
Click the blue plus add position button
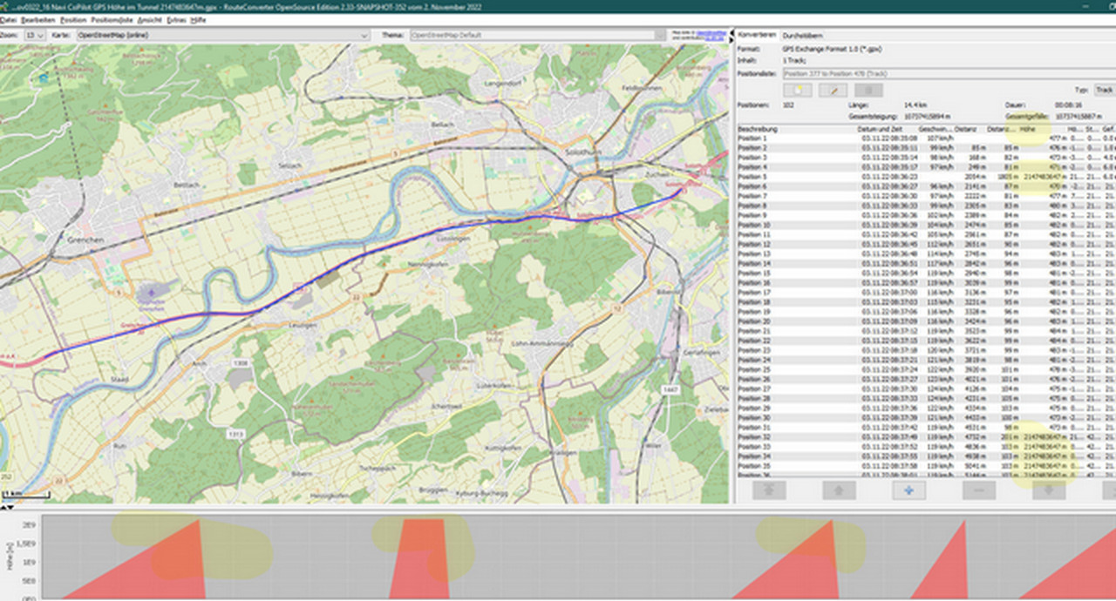[x=908, y=490]
